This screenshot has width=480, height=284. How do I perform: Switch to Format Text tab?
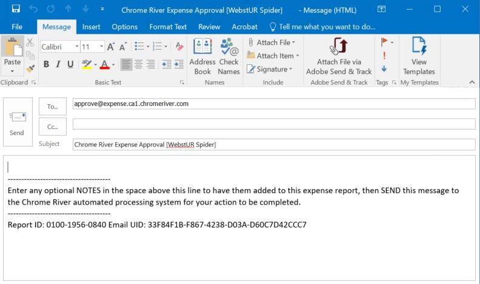168,27
